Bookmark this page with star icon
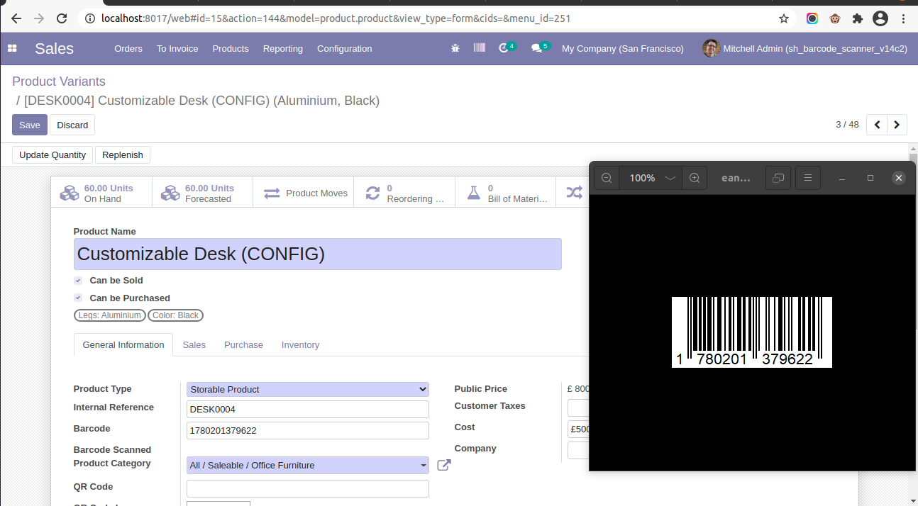Screen dimensions: 918x506 [x=784, y=18]
